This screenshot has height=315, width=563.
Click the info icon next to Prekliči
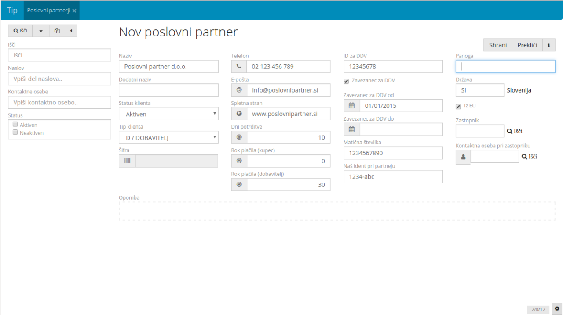pos(548,45)
